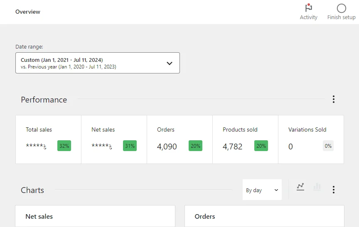Open Charts section three-dot menu
The height and width of the screenshot is (227, 359).
pos(333,190)
